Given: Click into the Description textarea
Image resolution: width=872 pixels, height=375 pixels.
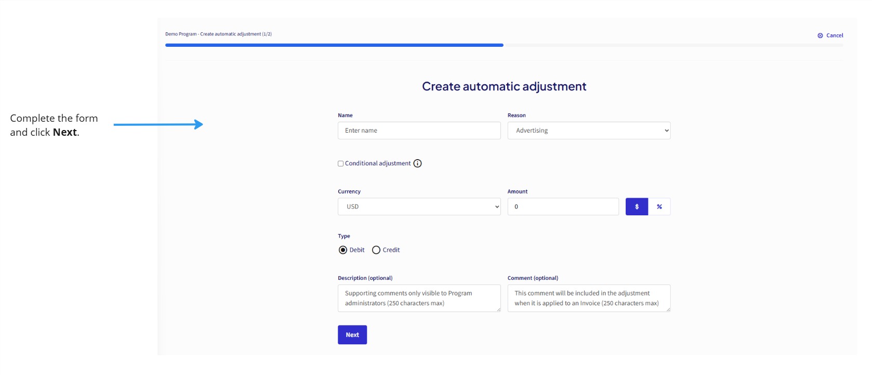Looking at the screenshot, I should click(x=419, y=298).
